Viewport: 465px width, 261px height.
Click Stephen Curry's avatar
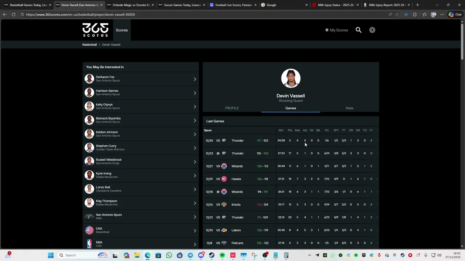pyautogui.click(x=89, y=148)
